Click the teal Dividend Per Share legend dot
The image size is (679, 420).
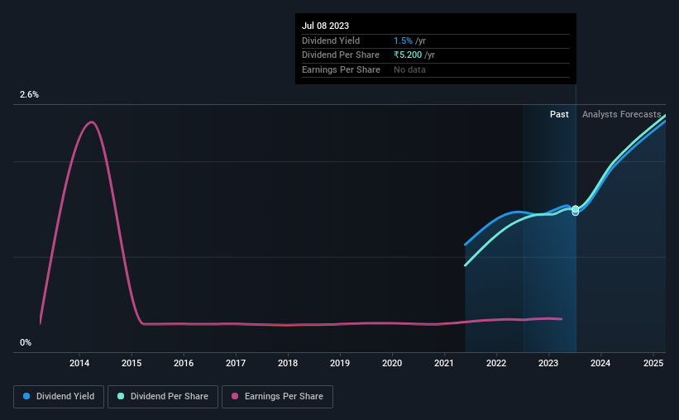tap(121, 396)
